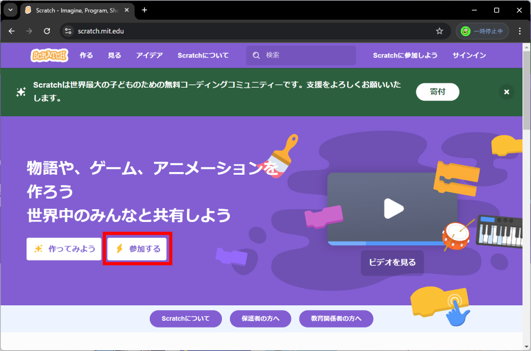The image size is (531, 351).
Task: Minimize the Chrome window
Action: 474,10
